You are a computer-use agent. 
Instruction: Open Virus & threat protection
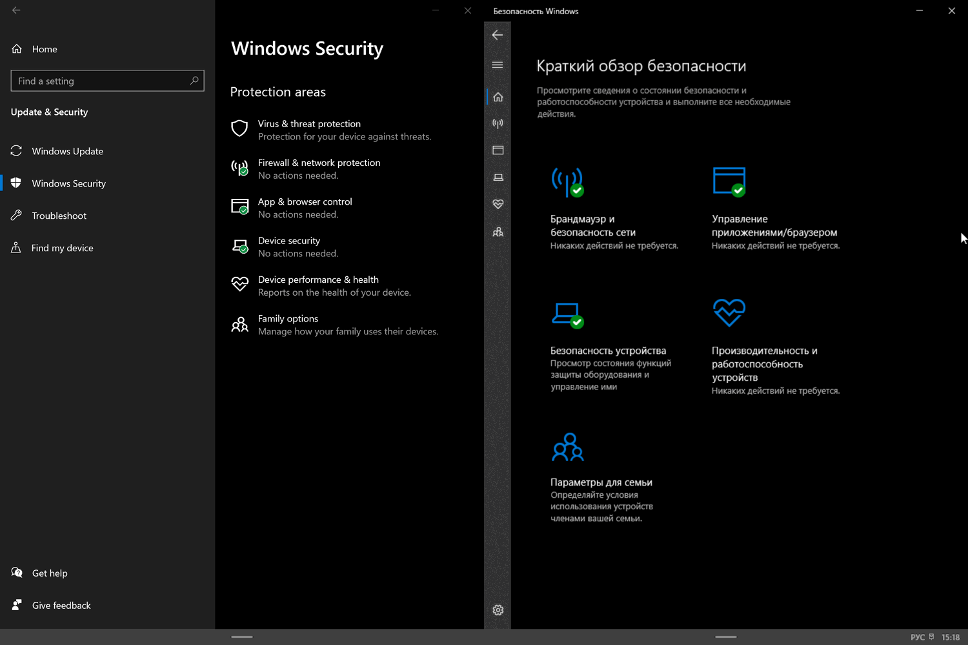[309, 124]
